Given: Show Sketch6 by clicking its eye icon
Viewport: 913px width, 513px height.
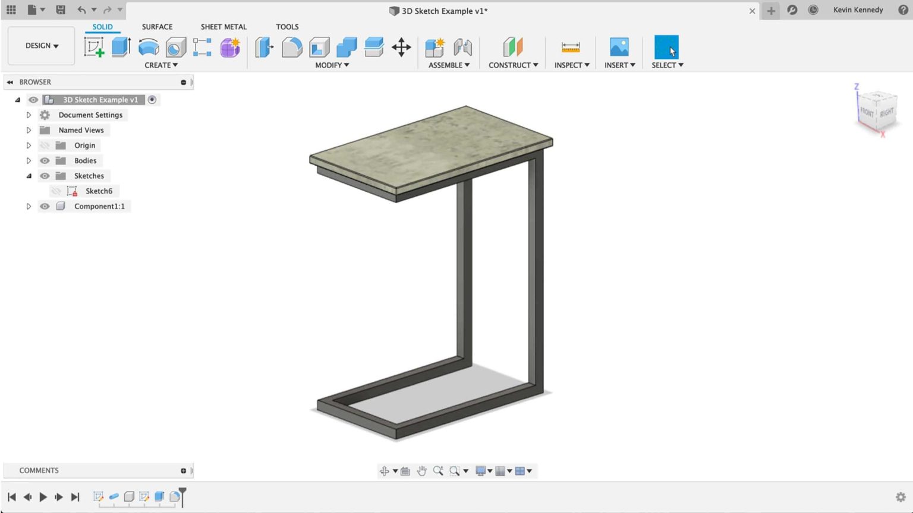Looking at the screenshot, I should (x=56, y=191).
